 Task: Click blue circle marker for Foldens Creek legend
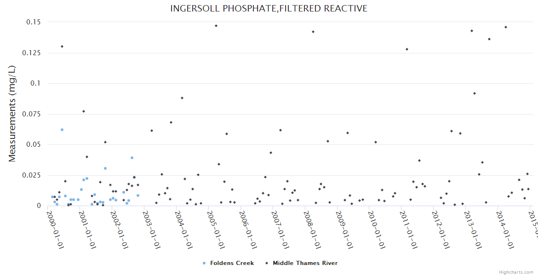[x=204, y=263]
